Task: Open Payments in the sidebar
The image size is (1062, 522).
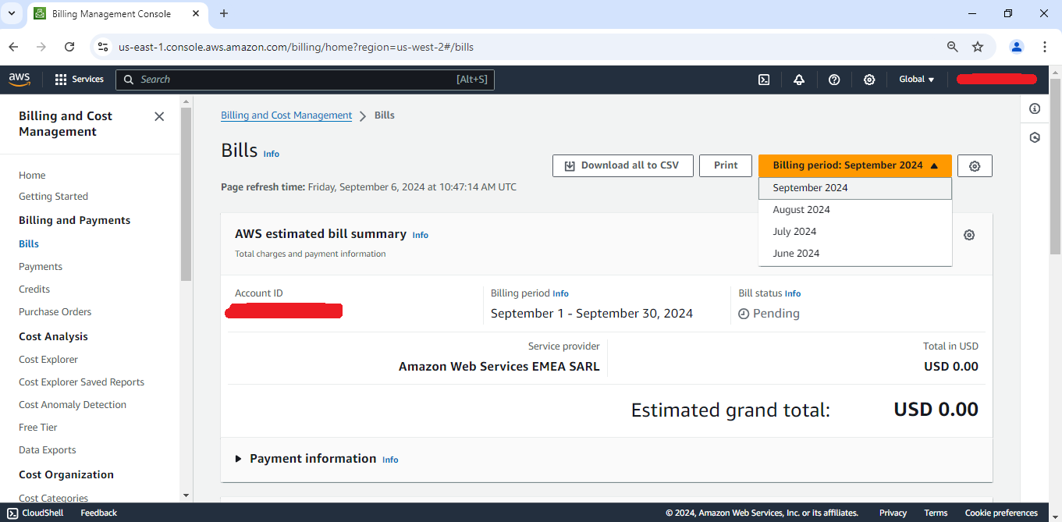Action: (x=41, y=267)
